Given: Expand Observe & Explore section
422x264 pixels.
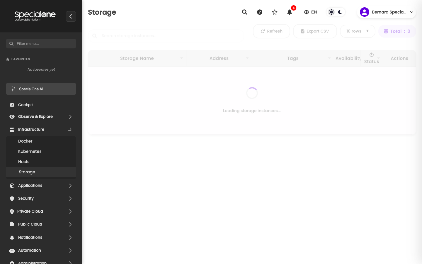Looking at the screenshot, I should pyautogui.click(x=41, y=116).
